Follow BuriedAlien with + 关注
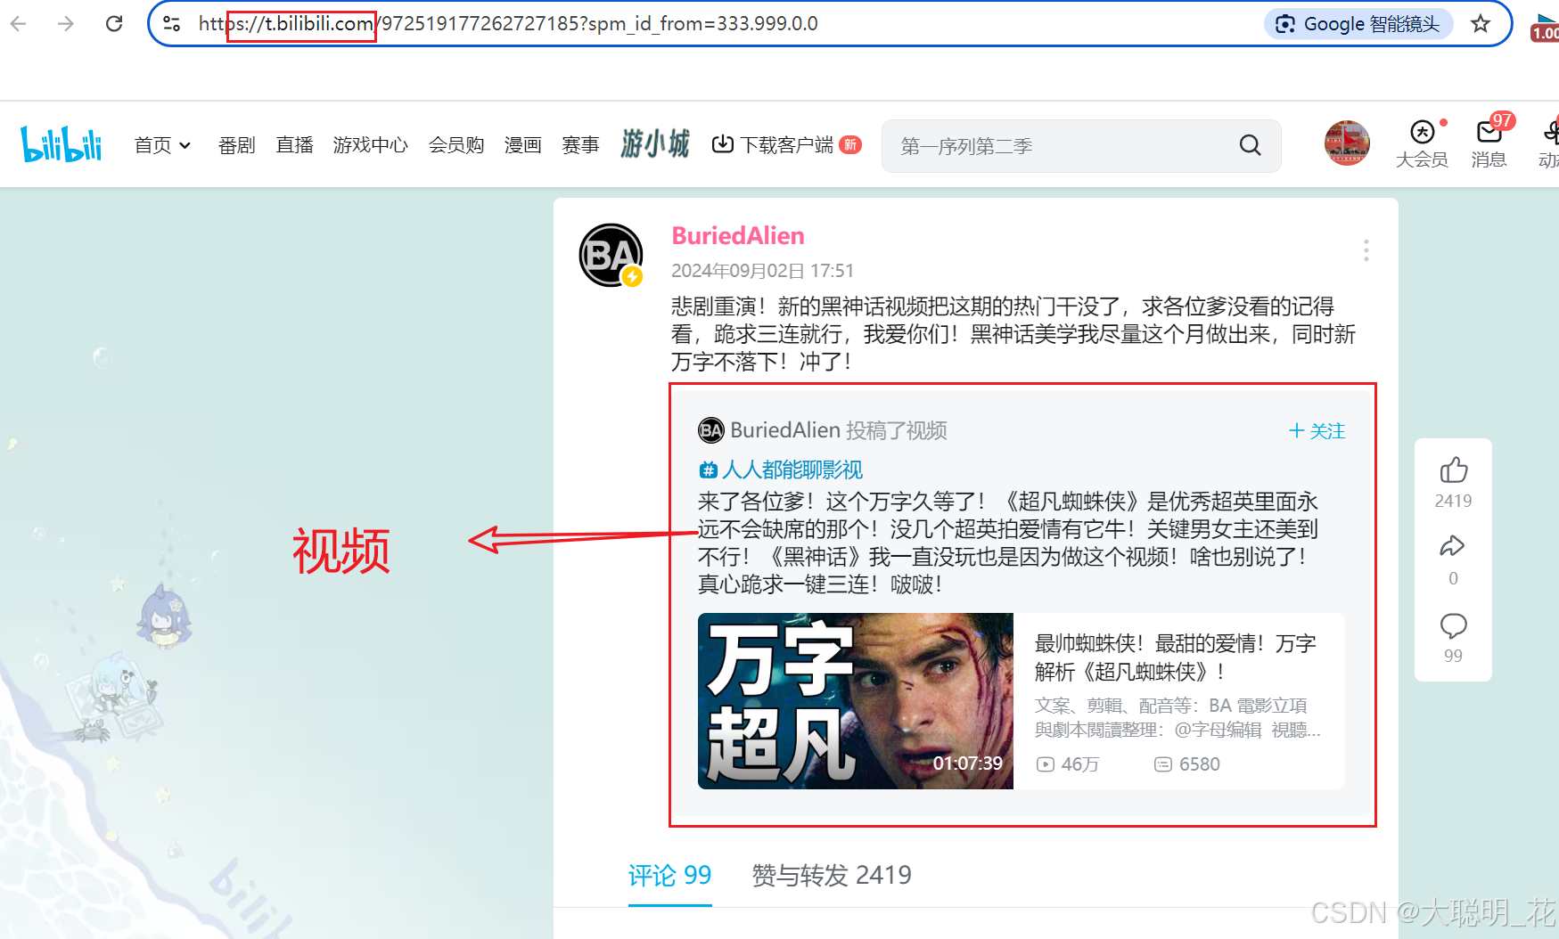Viewport: 1559px width, 939px height. click(x=1317, y=431)
